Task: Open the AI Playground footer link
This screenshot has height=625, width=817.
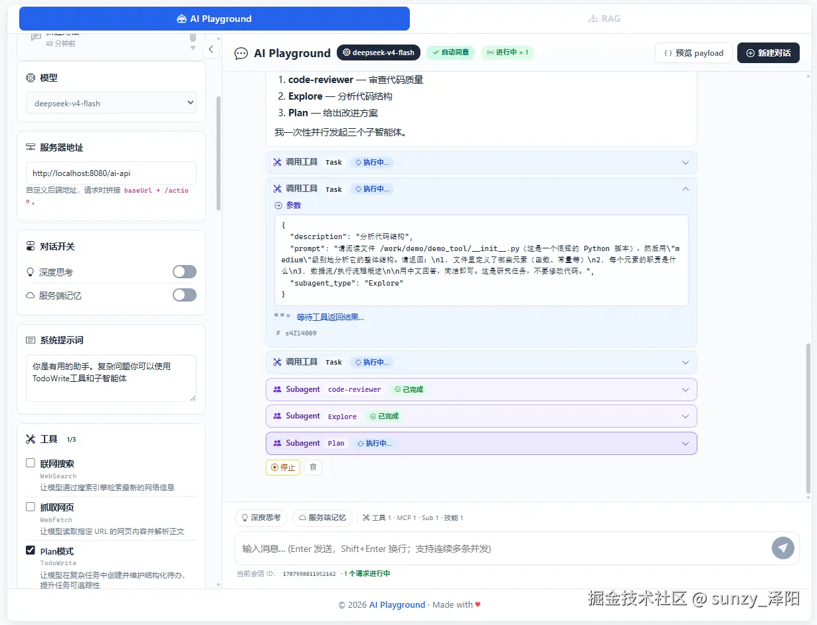Action: click(397, 604)
